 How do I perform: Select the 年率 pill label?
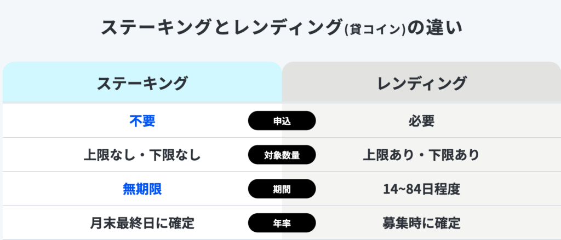[282, 223]
